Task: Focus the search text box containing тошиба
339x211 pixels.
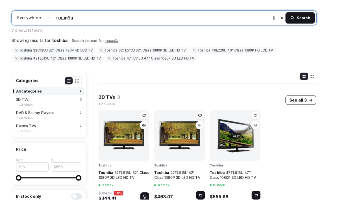Action: pos(162,18)
